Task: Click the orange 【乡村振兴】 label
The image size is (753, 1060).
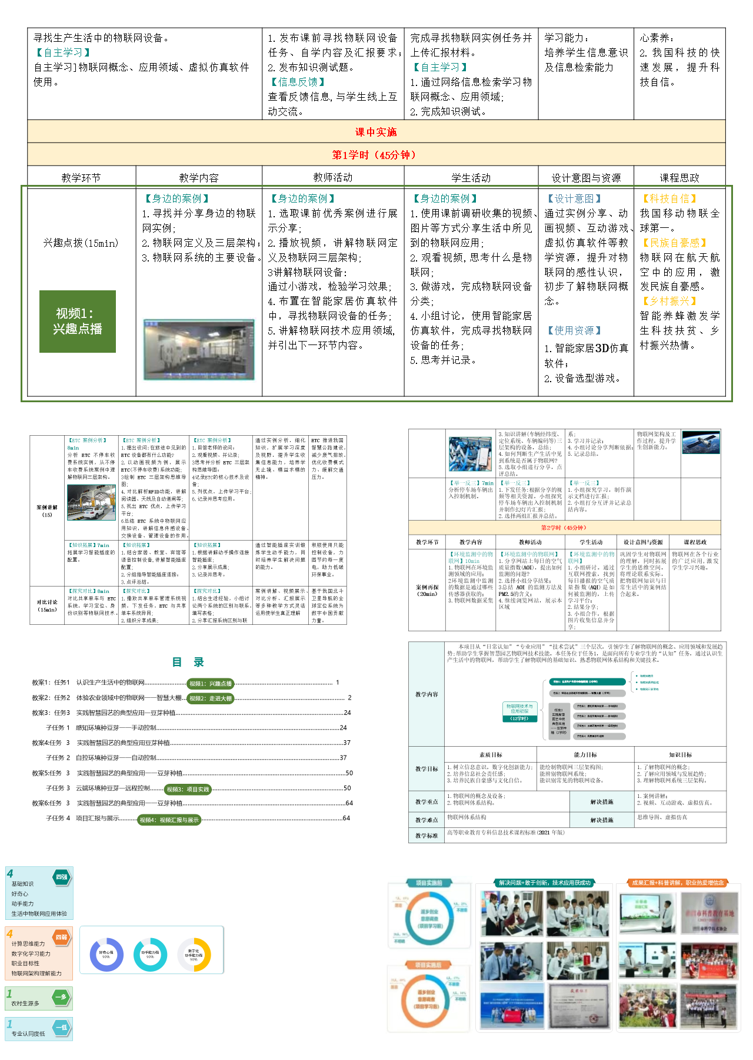Action: click(x=669, y=301)
